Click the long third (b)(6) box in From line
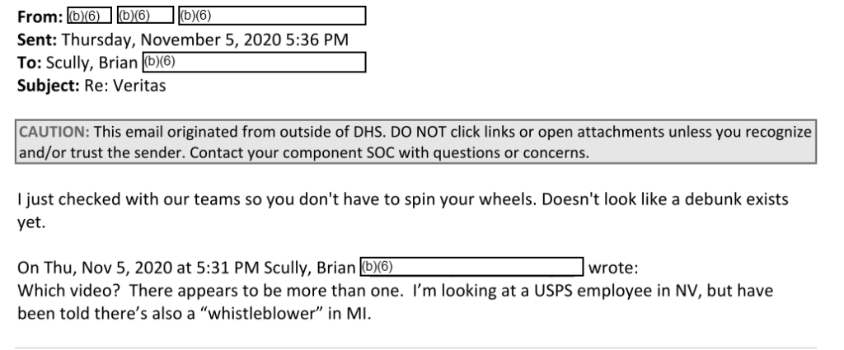 click(x=272, y=16)
